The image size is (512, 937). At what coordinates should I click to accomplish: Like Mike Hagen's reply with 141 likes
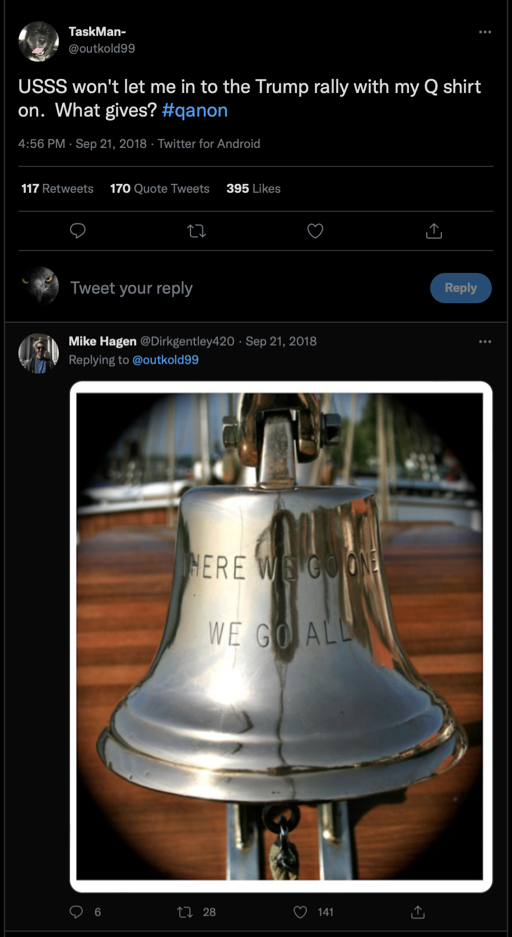point(300,912)
